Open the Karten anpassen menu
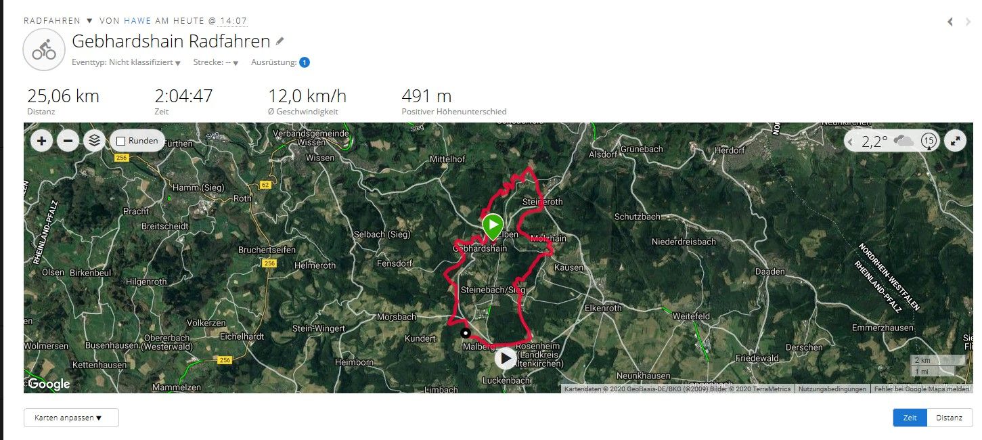982x440 pixels. point(71,418)
